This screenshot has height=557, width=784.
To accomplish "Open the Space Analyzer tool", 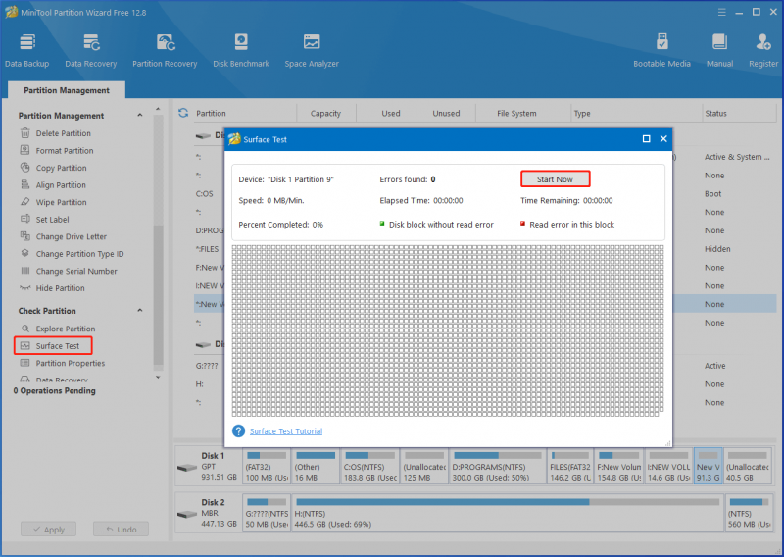I will [x=312, y=50].
